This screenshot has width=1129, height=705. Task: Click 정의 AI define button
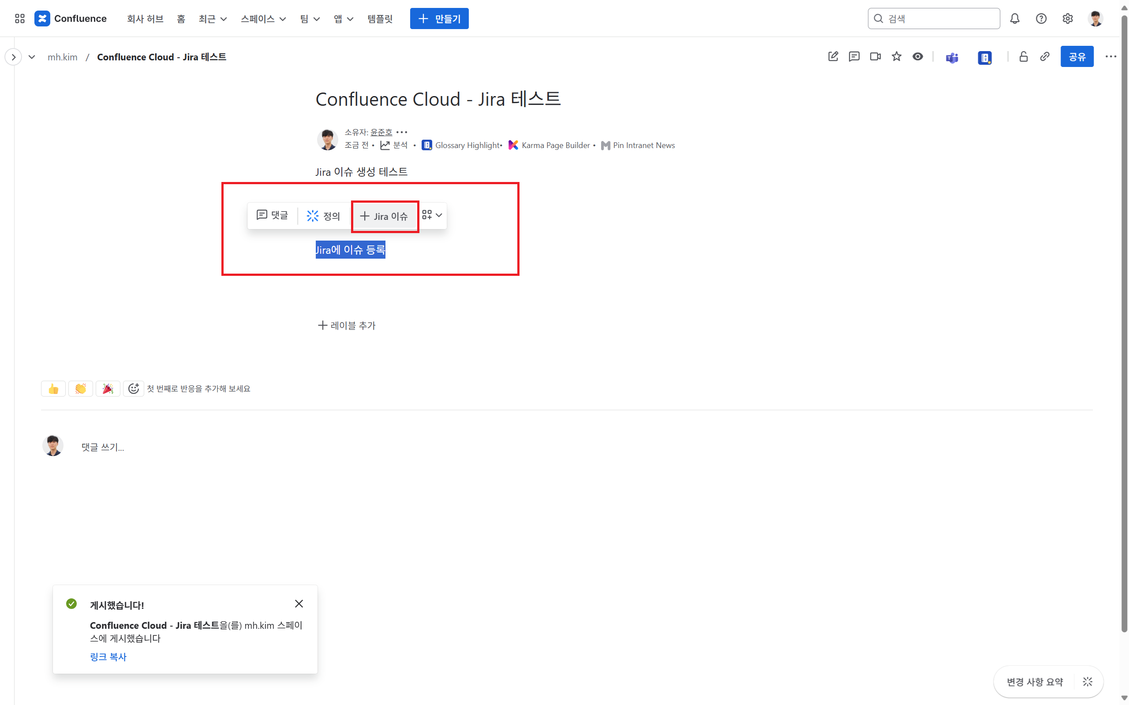pyautogui.click(x=323, y=216)
